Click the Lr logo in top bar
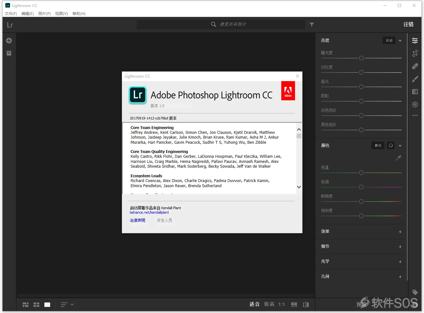Screen dimensions: 424x313 point(10,25)
